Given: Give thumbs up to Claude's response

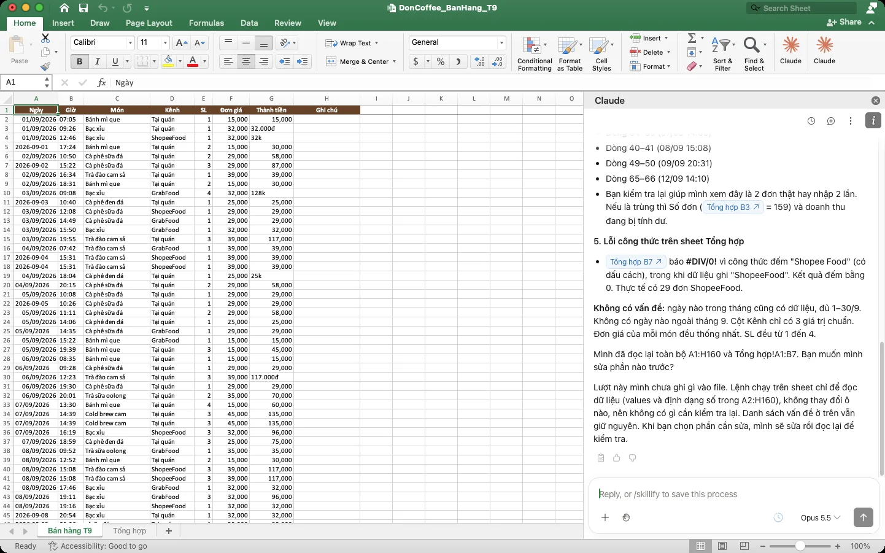Looking at the screenshot, I should coord(617,458).
